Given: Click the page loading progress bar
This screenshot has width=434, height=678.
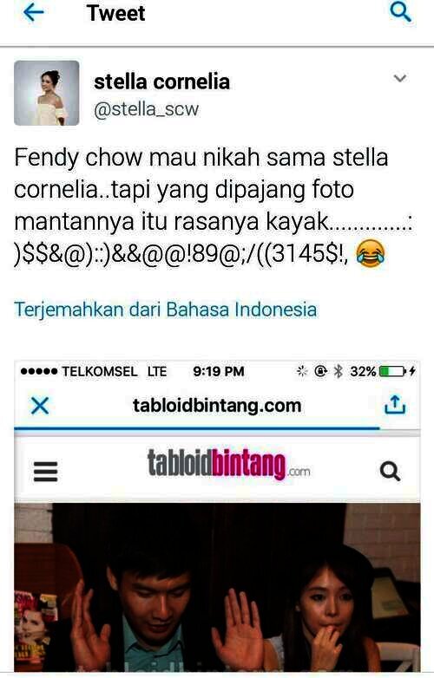Looking at the screenshot, I should [197, 428].
